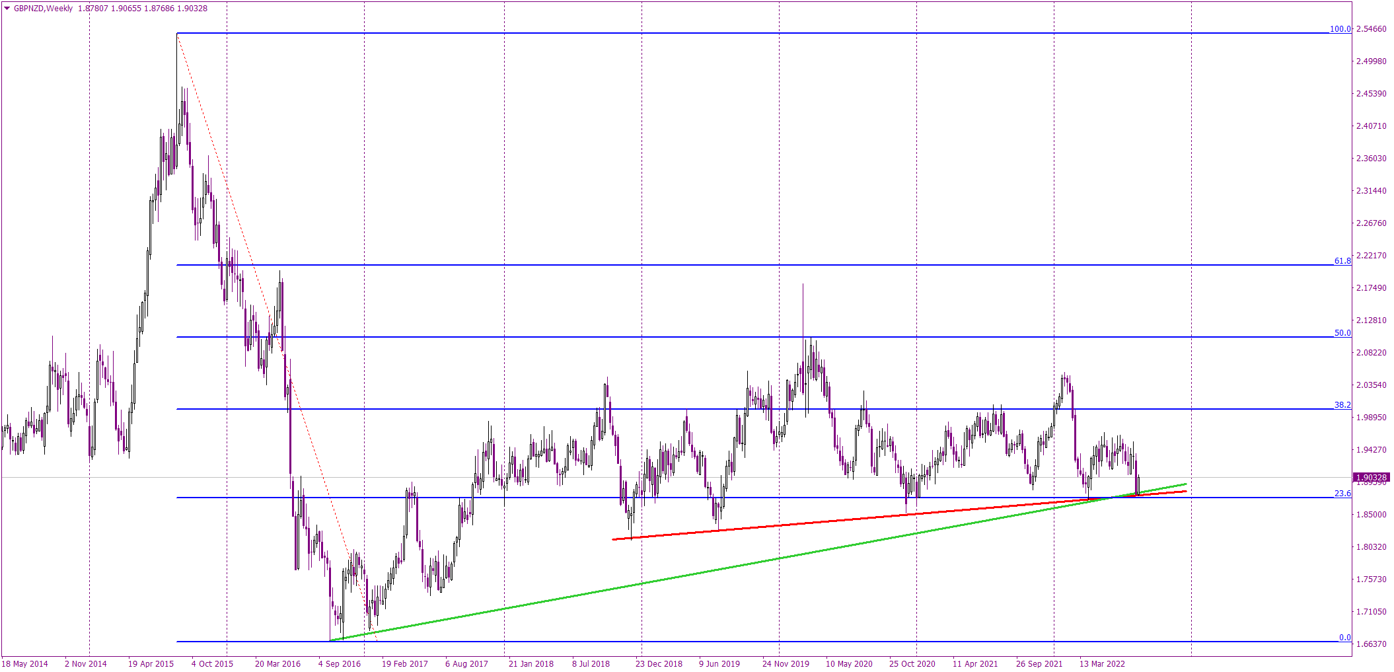Click the 1.71050 price axis label
Image resolution: width=1394 pixels, height=672 pixels.
(x=1371, y=612)
